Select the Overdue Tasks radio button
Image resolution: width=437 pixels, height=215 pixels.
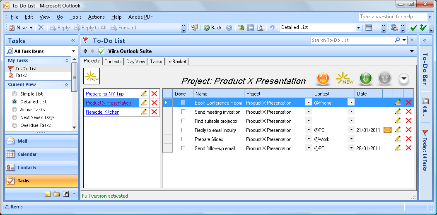coord(14,125)
